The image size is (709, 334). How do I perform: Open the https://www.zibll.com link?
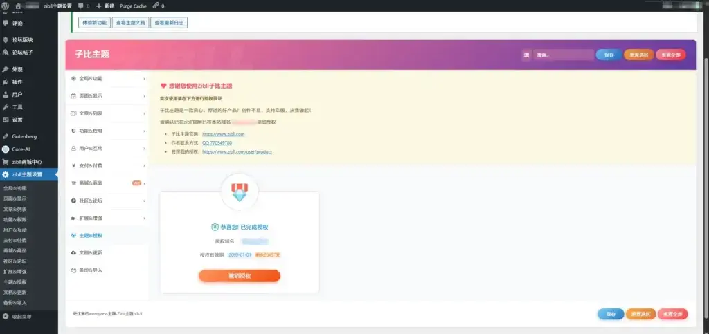point(224,134)
